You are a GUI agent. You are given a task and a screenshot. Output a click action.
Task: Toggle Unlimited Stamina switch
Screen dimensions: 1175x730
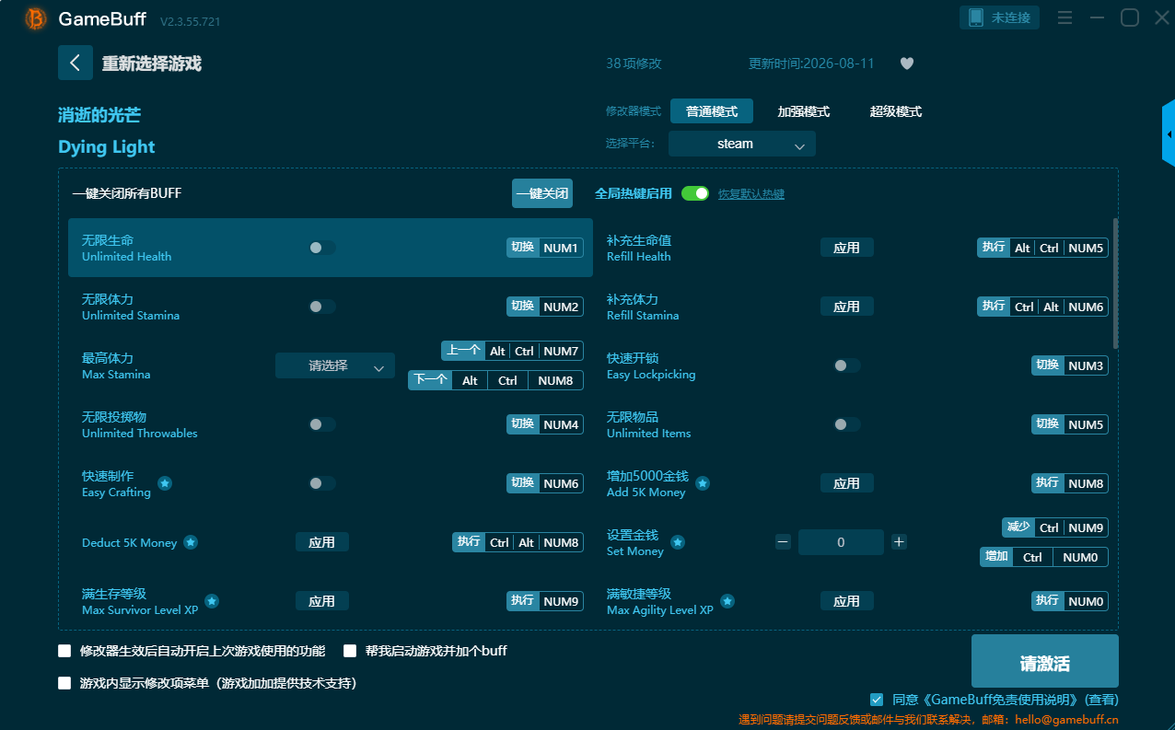321,307
